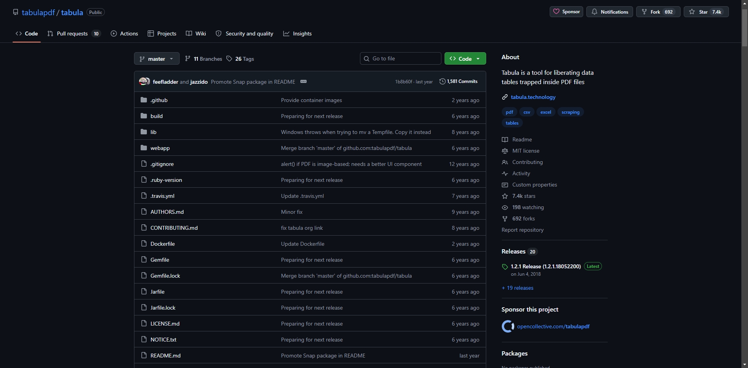The image size is (748, 368).
Task: Click the link icon beside tabula.technology
Action: 505,97
